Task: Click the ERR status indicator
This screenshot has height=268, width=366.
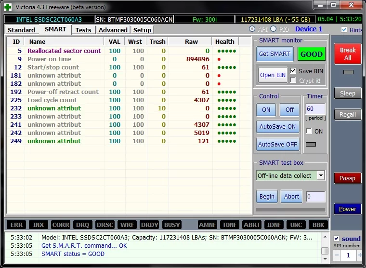Action: 16,225
